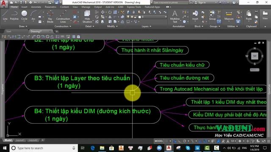Click the Sign In button

[202, 3]
